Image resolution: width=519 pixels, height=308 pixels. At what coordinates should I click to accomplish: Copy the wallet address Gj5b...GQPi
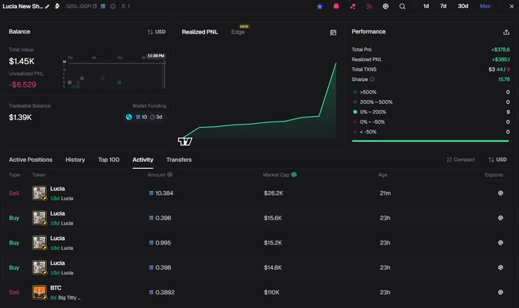tap(95, 6)
